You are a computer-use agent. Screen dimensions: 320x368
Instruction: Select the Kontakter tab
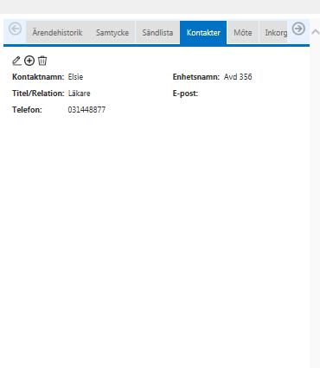pyautogui.click(x=203, y=33)
